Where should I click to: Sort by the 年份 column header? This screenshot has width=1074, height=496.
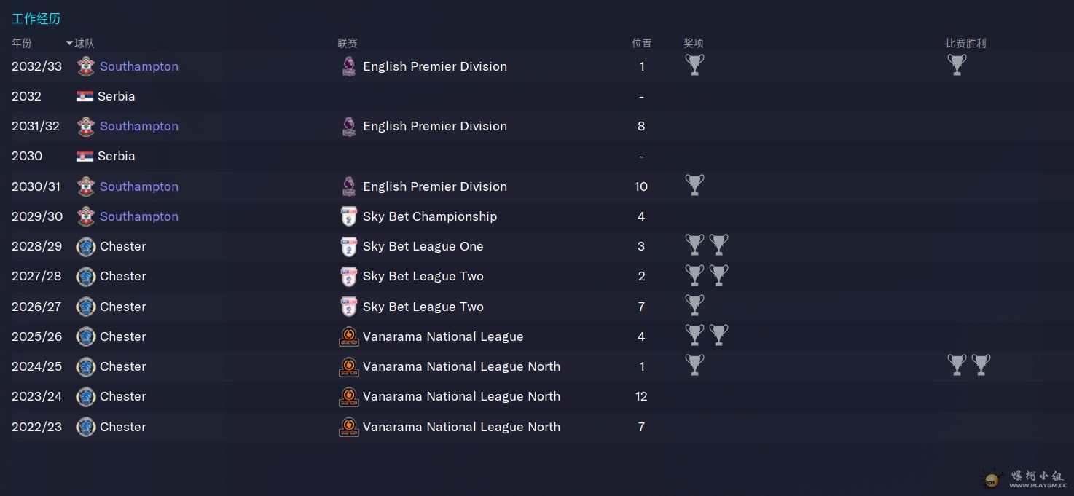[x=22, y=43]
